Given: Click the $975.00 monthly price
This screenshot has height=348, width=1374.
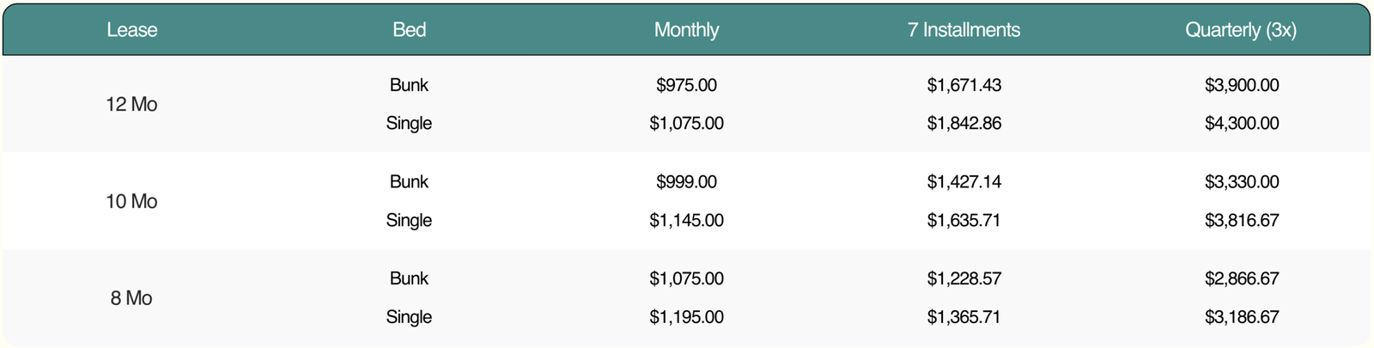Looking at the screenshot, I should tap(686, 86).
